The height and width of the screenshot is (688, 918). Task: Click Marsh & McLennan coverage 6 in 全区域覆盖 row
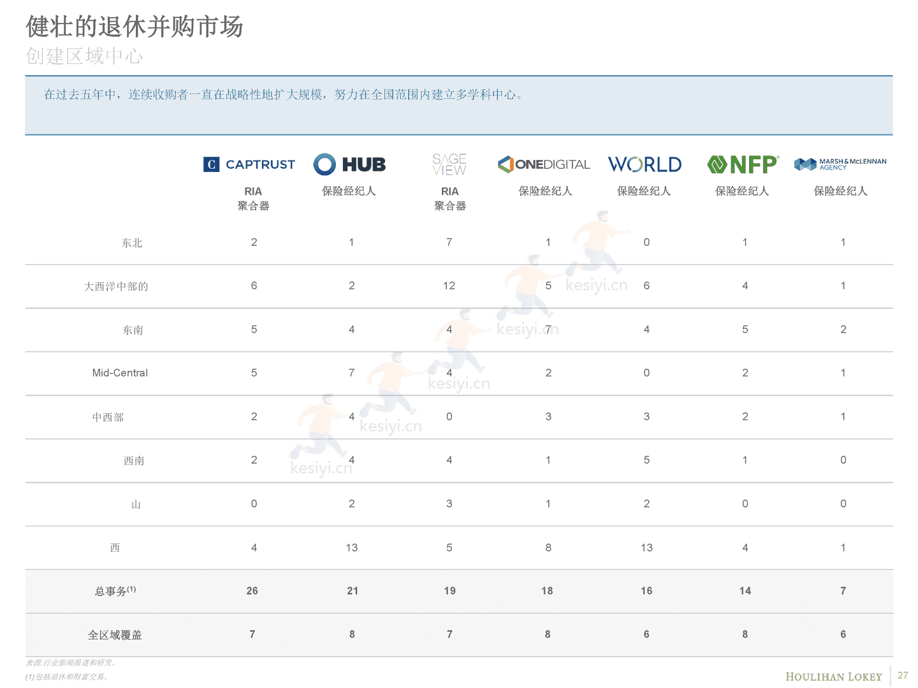pyautogui.click(x=843, y=634)
